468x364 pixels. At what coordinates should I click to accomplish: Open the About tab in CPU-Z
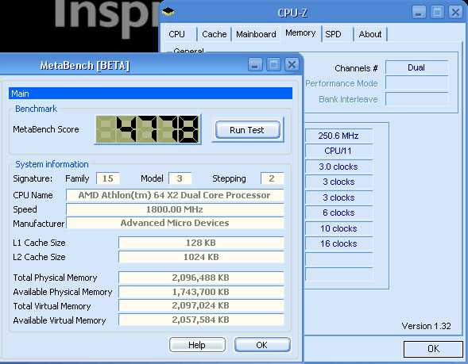point(370,34)
